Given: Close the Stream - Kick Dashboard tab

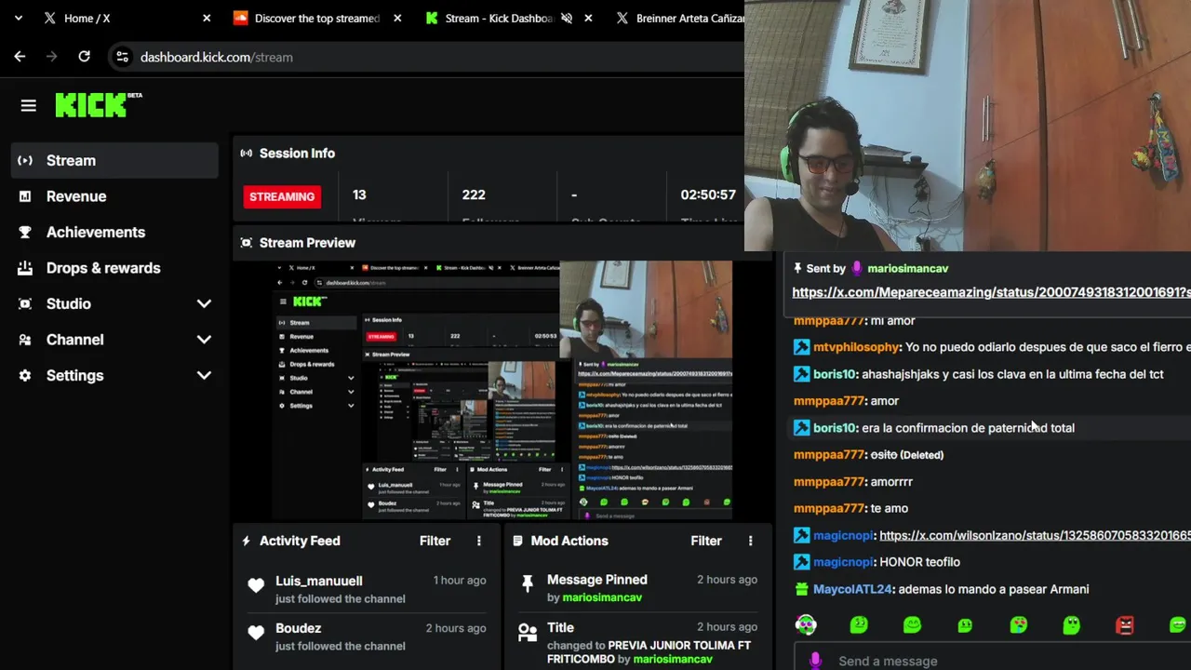Looking at the screenshot, I should tap(588, 18).
